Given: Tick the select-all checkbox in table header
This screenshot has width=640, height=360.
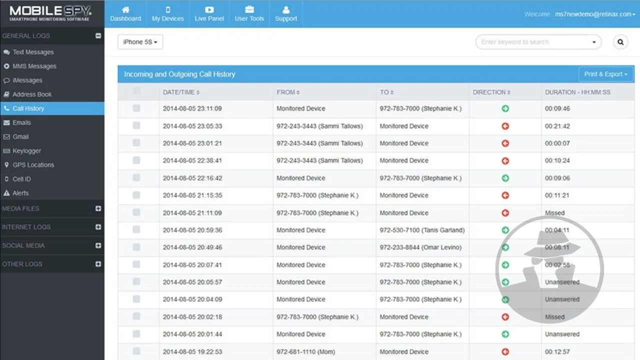Looking at the screenshot, I should pos(136,91).
